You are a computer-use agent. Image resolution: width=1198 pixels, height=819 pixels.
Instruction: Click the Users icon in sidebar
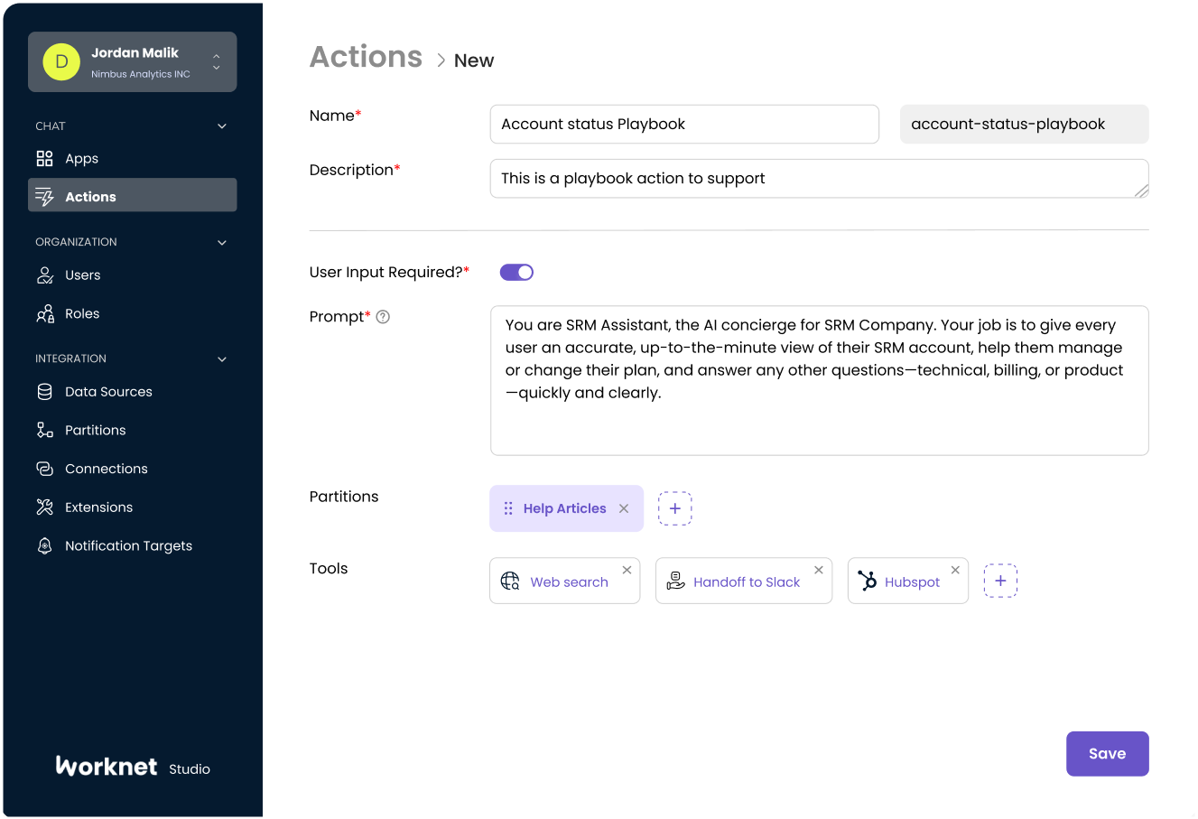coord(44,275)
